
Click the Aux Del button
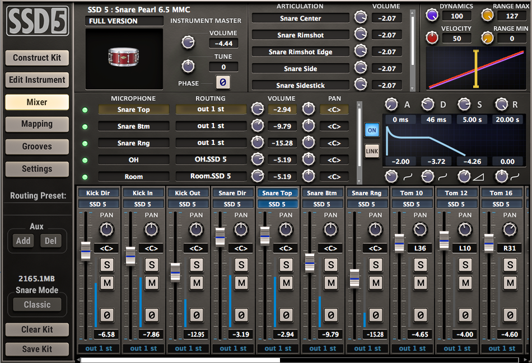tap(50, 241)
